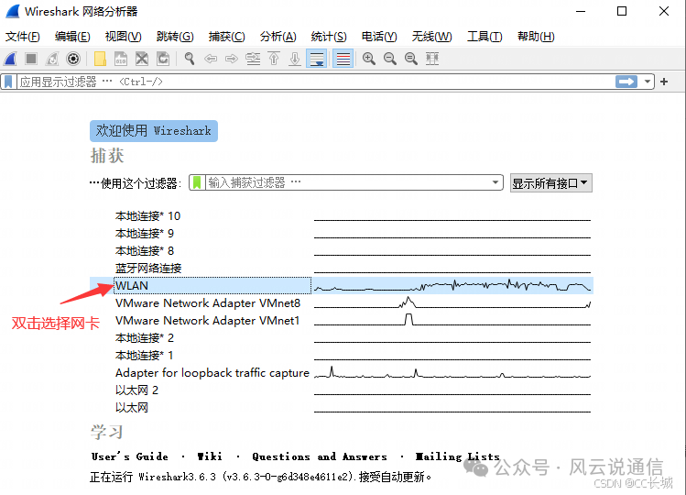
Task: Open the 视图(V) menu
Action: pos(124,37)
